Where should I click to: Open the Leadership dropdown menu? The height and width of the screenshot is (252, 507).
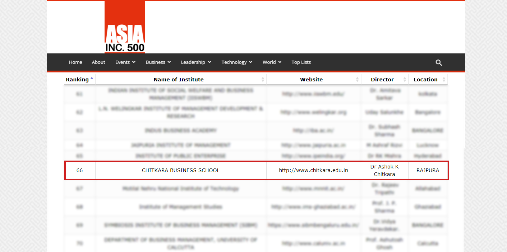click(x=196, y=62)
